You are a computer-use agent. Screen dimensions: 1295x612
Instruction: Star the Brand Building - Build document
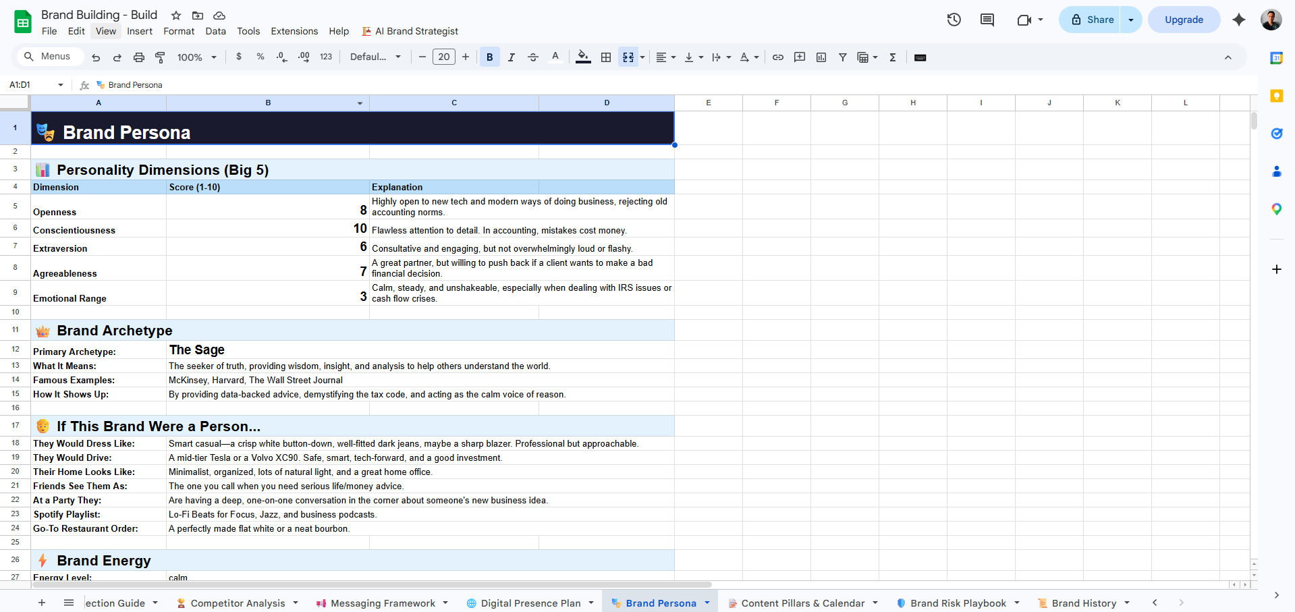pos(176,16)
